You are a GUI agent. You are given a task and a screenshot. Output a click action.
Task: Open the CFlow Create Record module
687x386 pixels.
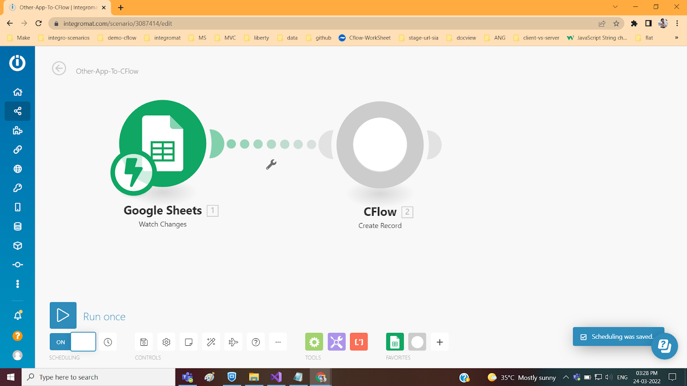pyautogui.click(x=380, y=145)
